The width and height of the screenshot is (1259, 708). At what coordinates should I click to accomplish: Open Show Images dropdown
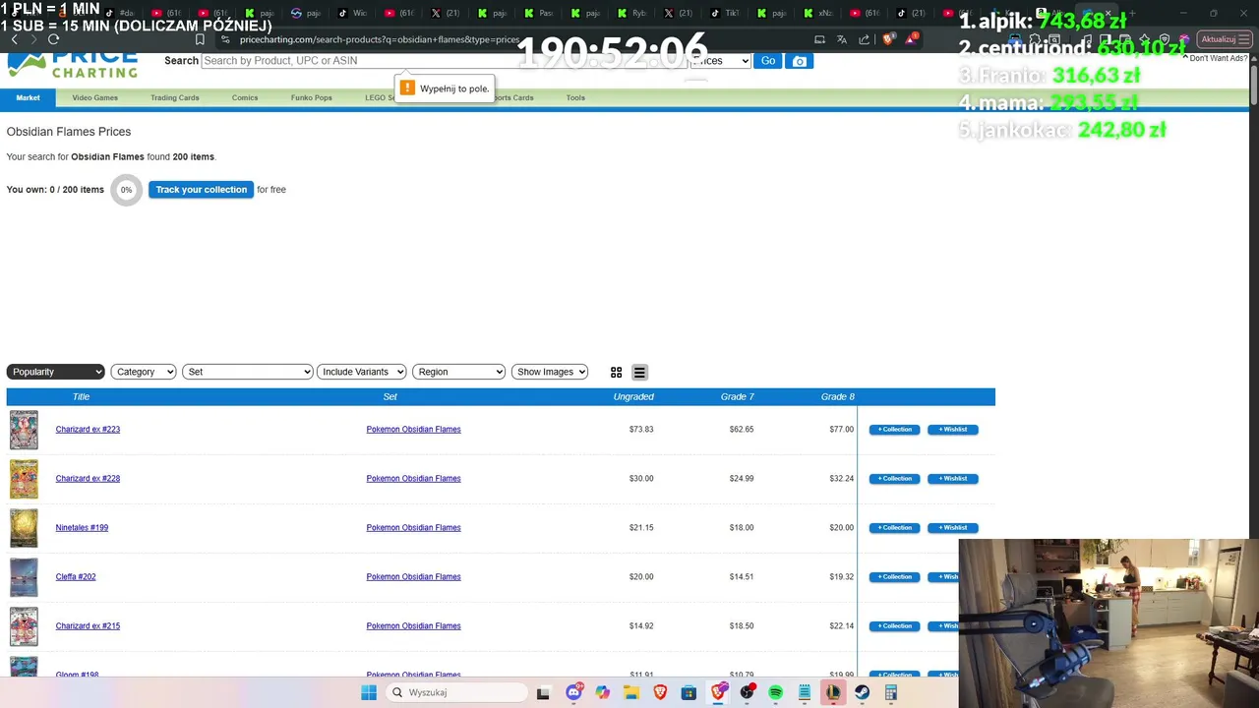(x=550, y=372)
